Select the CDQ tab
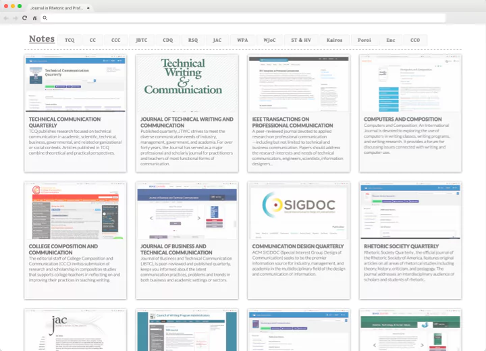 pyautogui.click(x=168, y=40)
